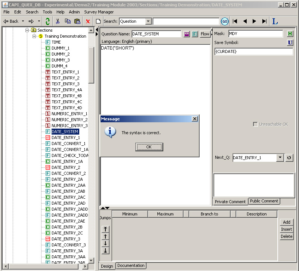Click the Question Name input field
The image size is (299, 271).
[156, 34]
